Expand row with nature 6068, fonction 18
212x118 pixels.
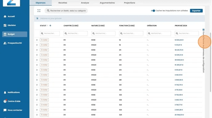(x=37, y=40)
